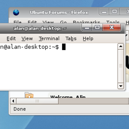Click the terminal vertical scrollbar handle

coord(121,66)
